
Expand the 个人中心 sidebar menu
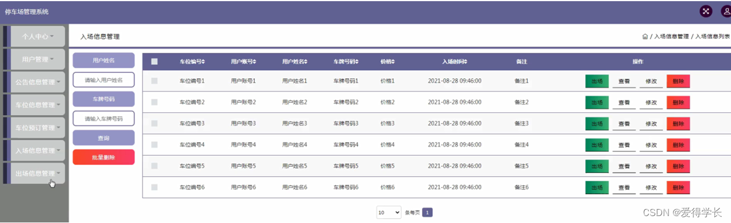click(38, 36)
